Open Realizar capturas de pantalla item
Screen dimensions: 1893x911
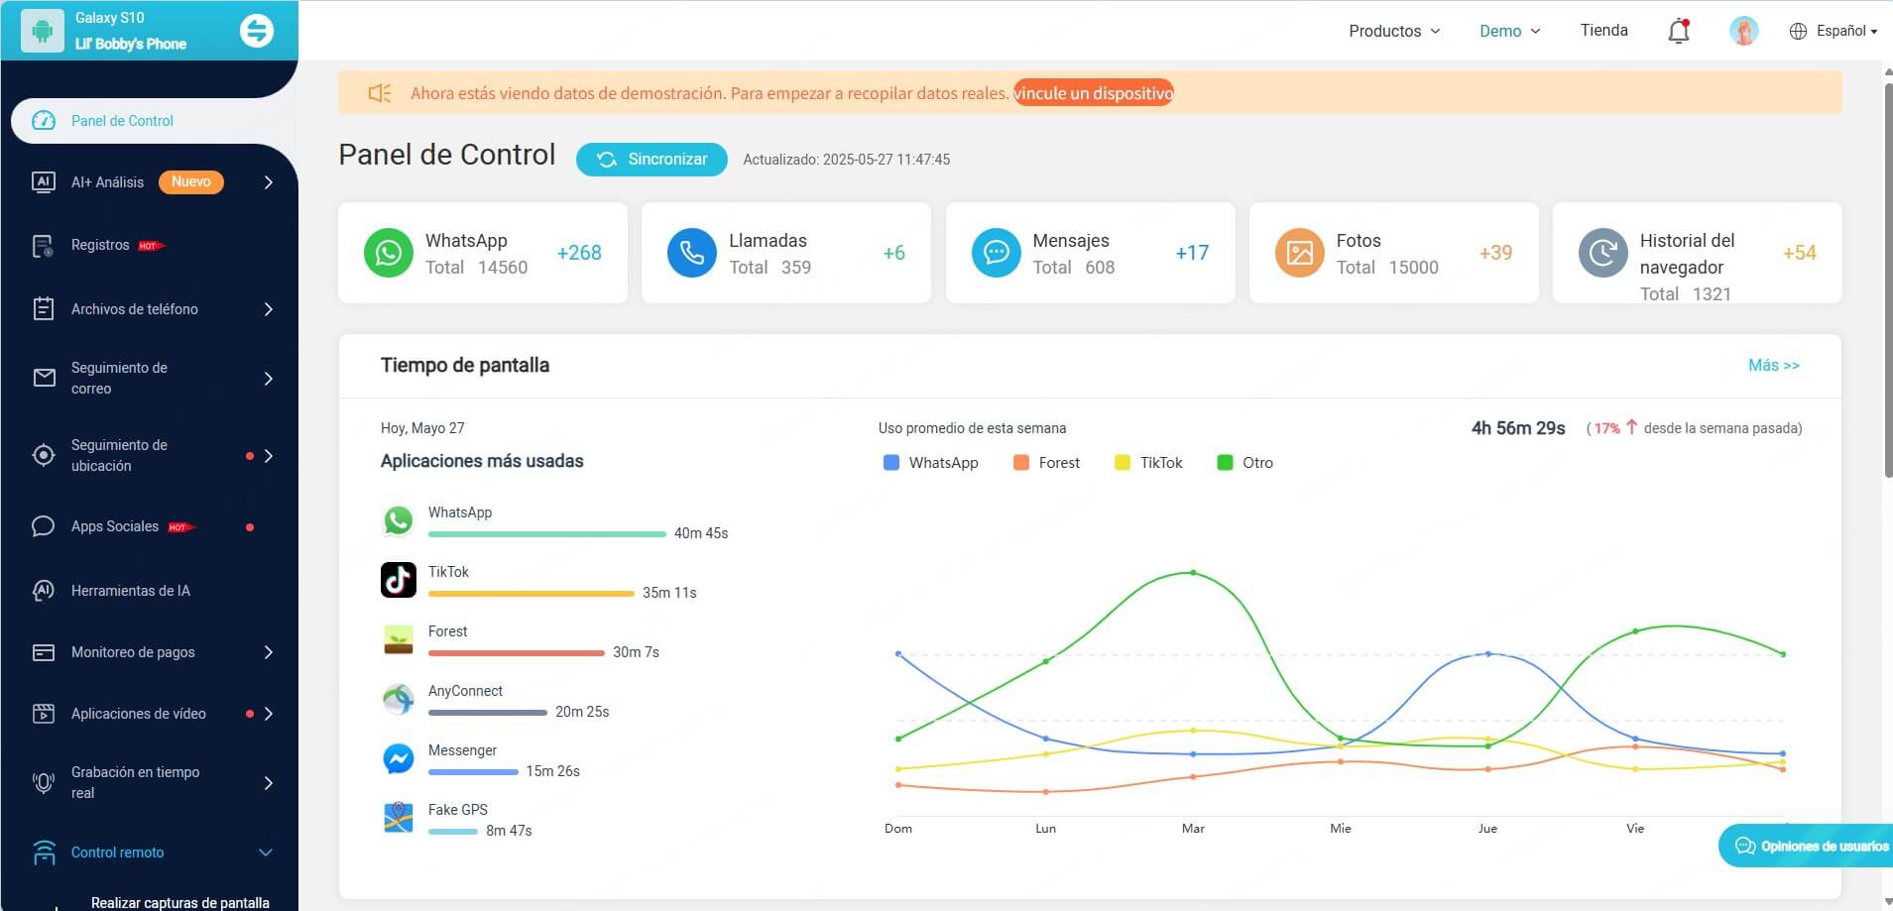pos(179,902)
